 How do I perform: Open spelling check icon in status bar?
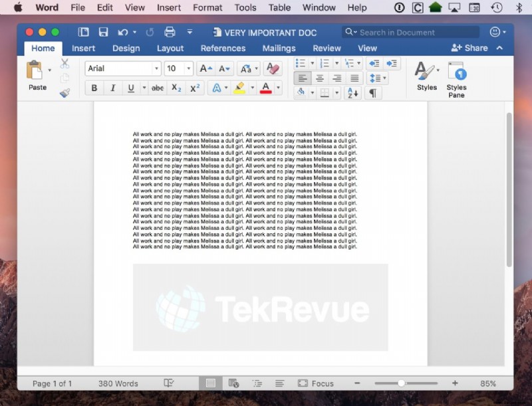point(169,383)
